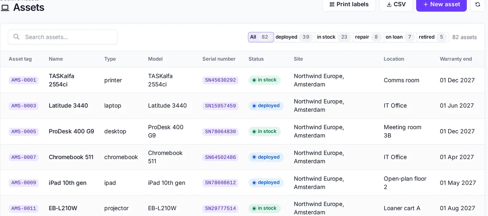Click serial number SN78064830

[x=221, y=131]
